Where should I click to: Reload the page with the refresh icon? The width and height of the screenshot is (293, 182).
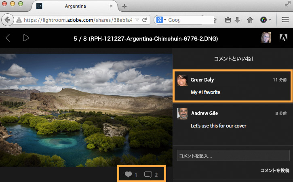144,20
